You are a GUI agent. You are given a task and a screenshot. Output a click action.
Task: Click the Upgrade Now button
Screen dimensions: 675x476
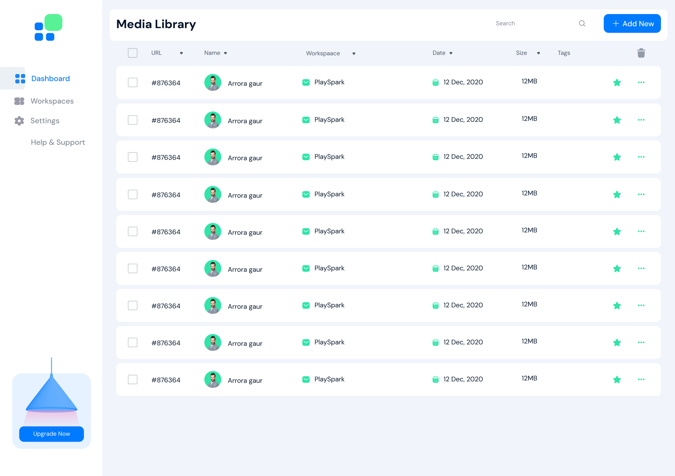point(52,434)
